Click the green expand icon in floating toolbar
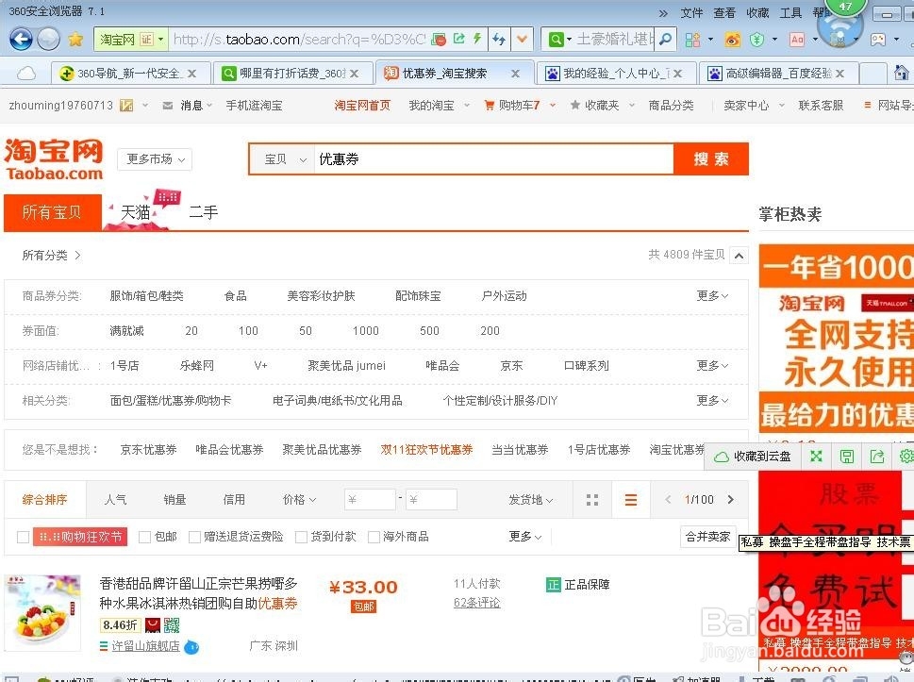The image size is (914, 682). (x=816, y=457)
